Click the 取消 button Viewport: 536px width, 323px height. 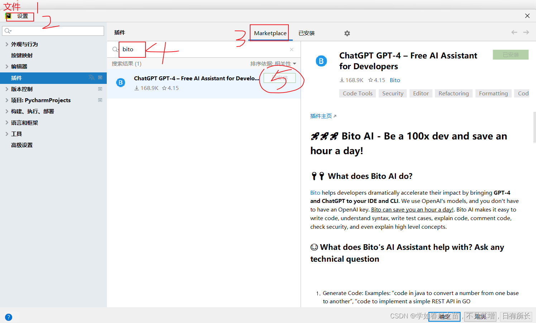[x=480, y=316]
